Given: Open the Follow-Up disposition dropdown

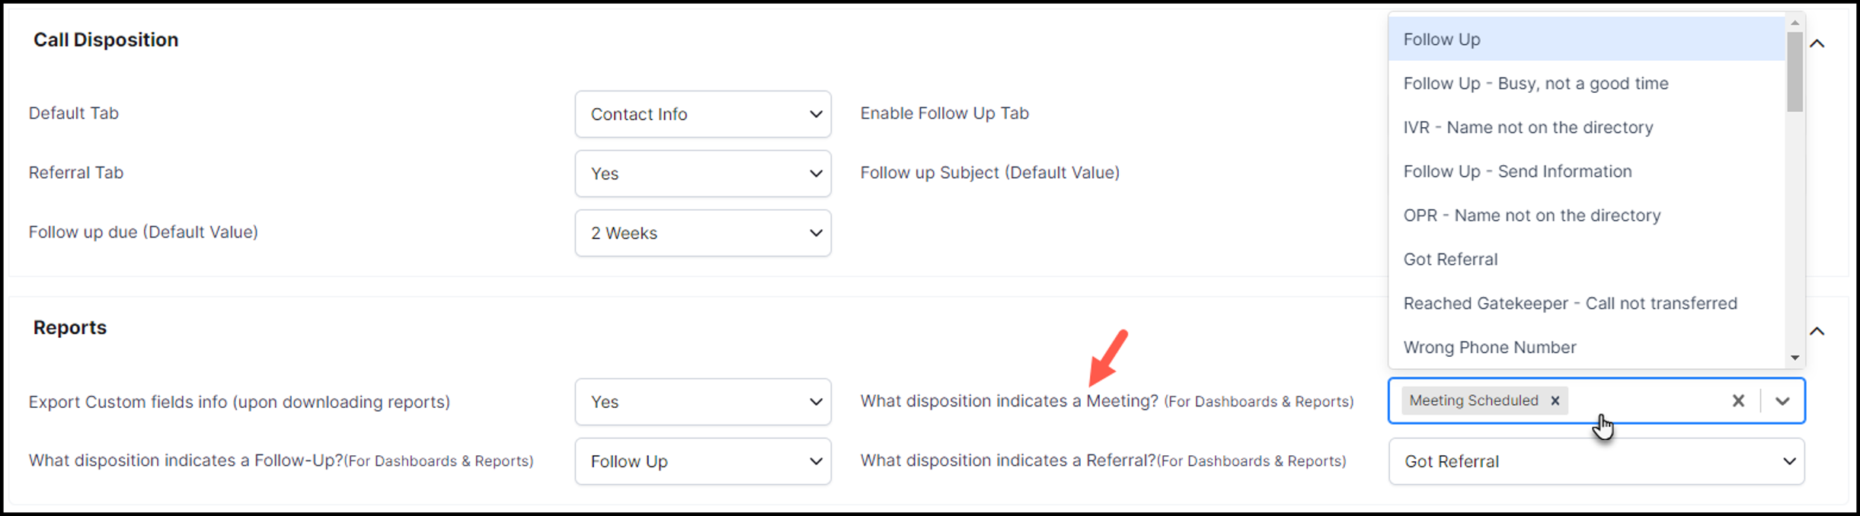Looking at the screenshot, I should (x=703, y=461).
